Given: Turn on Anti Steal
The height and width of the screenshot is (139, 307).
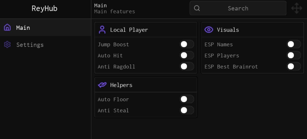Looking at the screenshot, I should point(187,110).
